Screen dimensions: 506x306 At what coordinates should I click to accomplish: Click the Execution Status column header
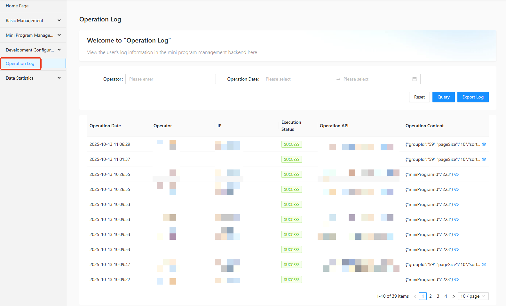[x=291, y=126]
